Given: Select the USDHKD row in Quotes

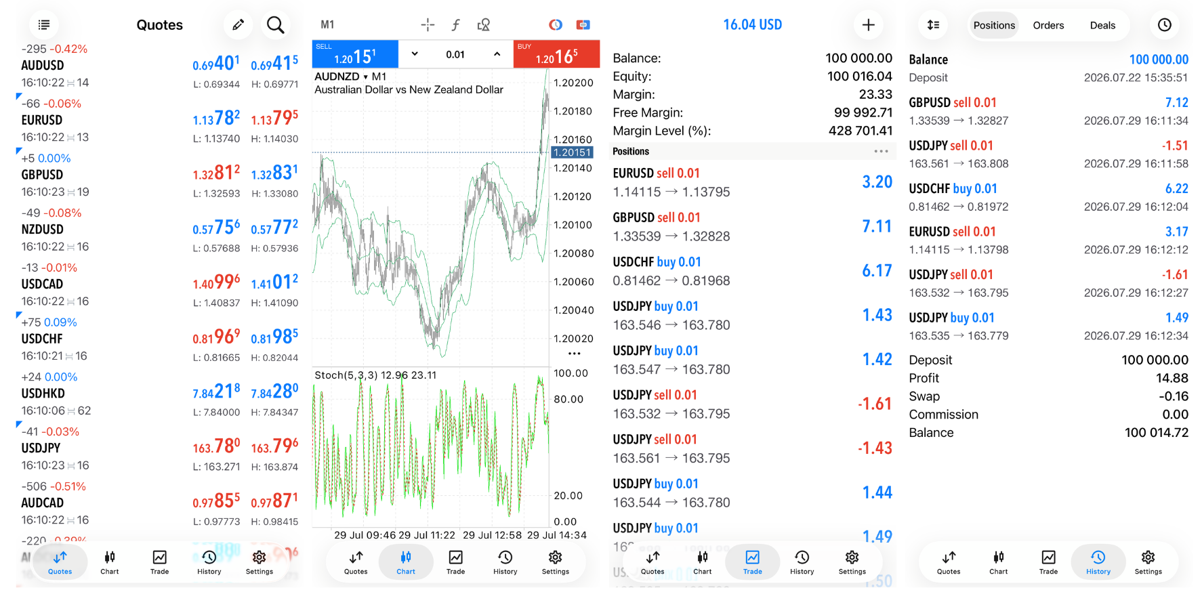Looking at the screenshot, I should pyautogui.click(x=160, y=394).
